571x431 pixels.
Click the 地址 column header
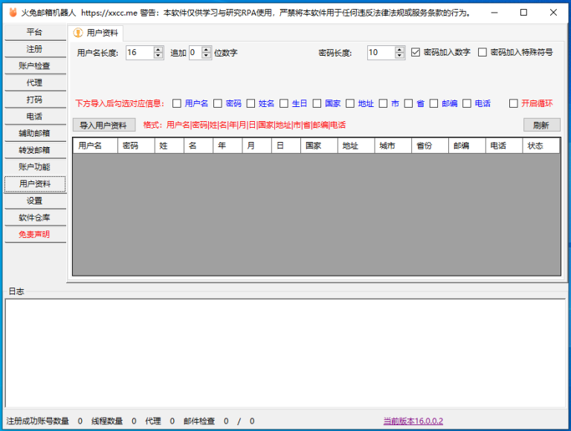tap(356, 146)
